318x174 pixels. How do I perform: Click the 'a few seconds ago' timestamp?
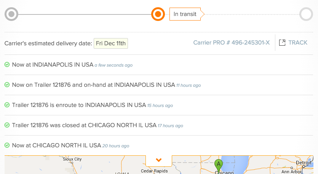tap(113, 65)
